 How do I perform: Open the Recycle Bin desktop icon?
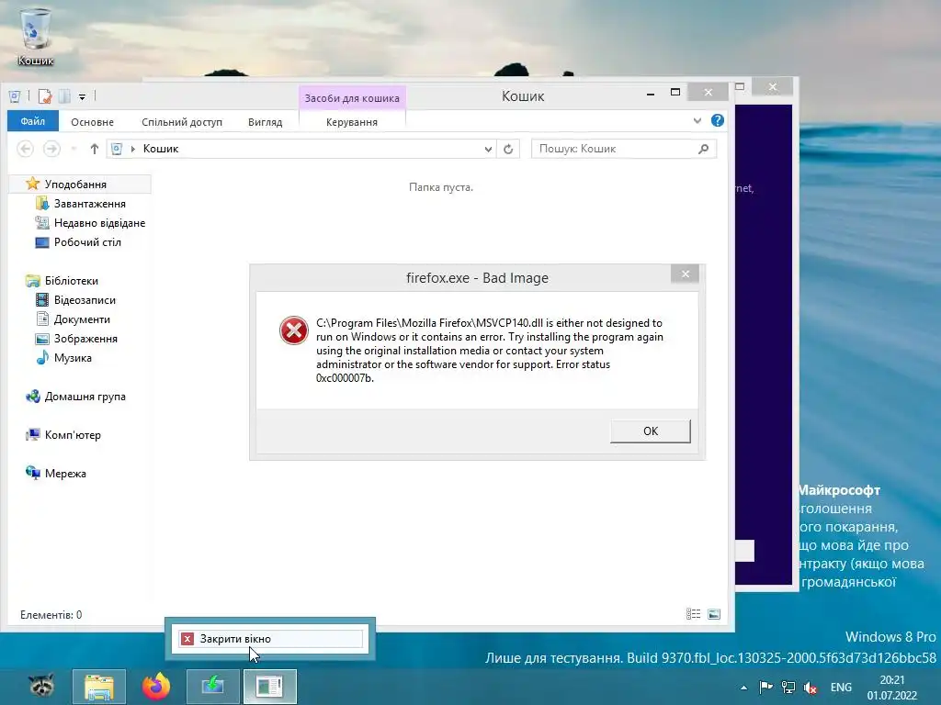pos(36,36)
